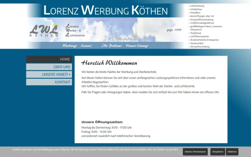
Task: Open the KONTAKT page
Action: click(x=49, y=82)
